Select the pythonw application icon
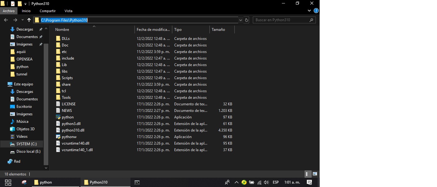This screenshot has height=187, width=437. click(x=58, y=137)
